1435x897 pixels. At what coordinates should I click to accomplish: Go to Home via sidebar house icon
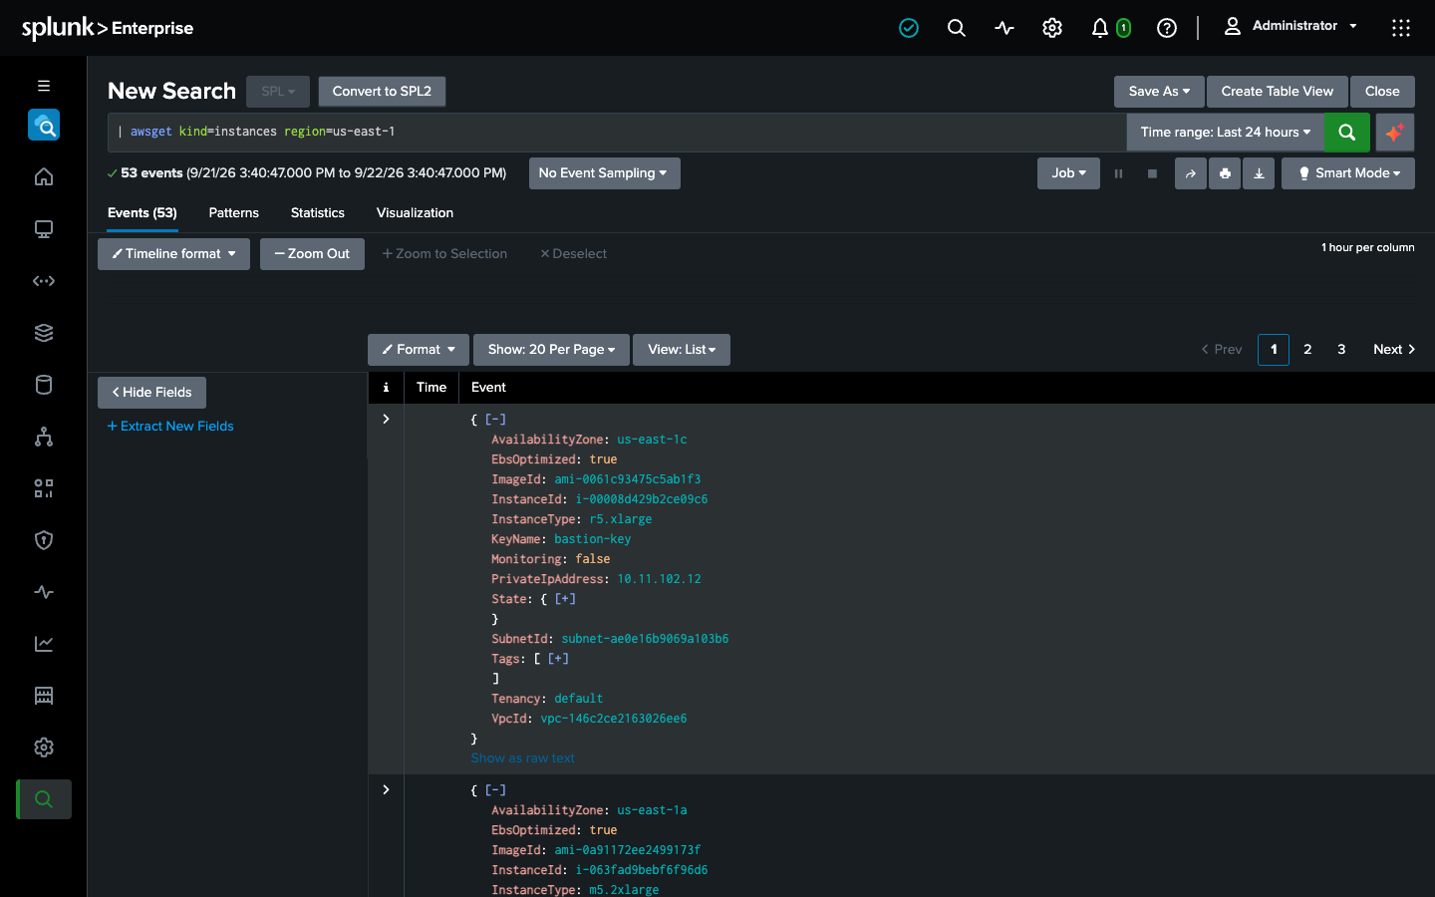point(44,177)
